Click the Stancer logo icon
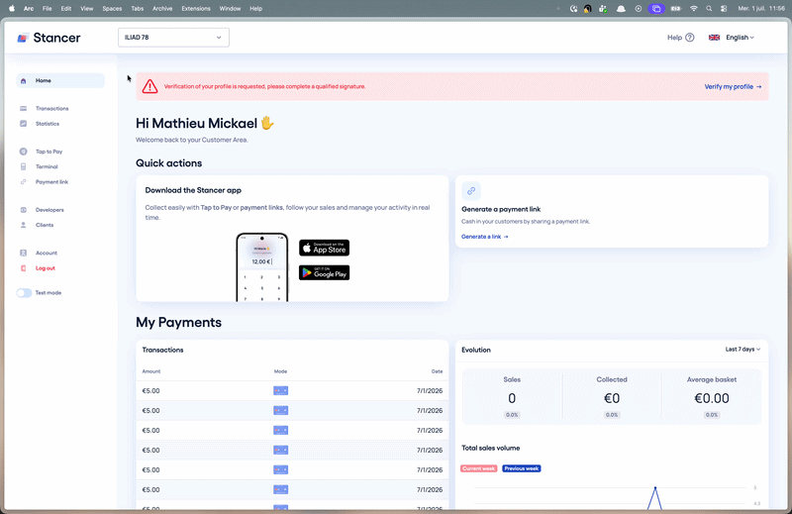Image resolution: width=792 pixels, height=514 pixels. pos(22,38)
